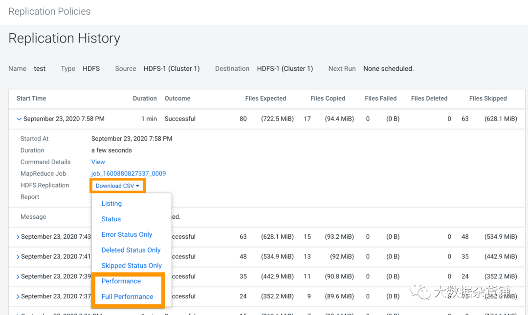
Task: Expand the September 23, 2020 7:39 row
Action: point(18,277)
